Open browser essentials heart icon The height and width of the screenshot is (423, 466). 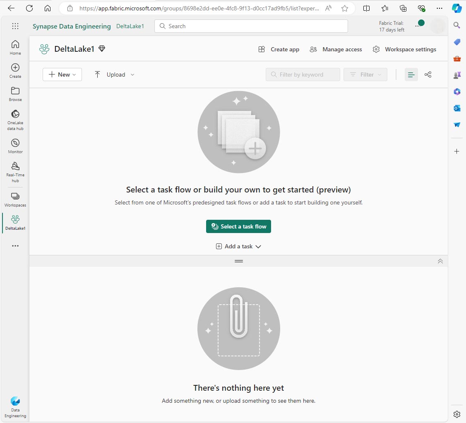(x=421, y=8)
